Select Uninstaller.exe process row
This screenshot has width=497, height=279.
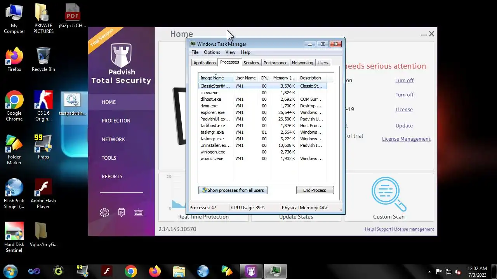click(262, 145)
